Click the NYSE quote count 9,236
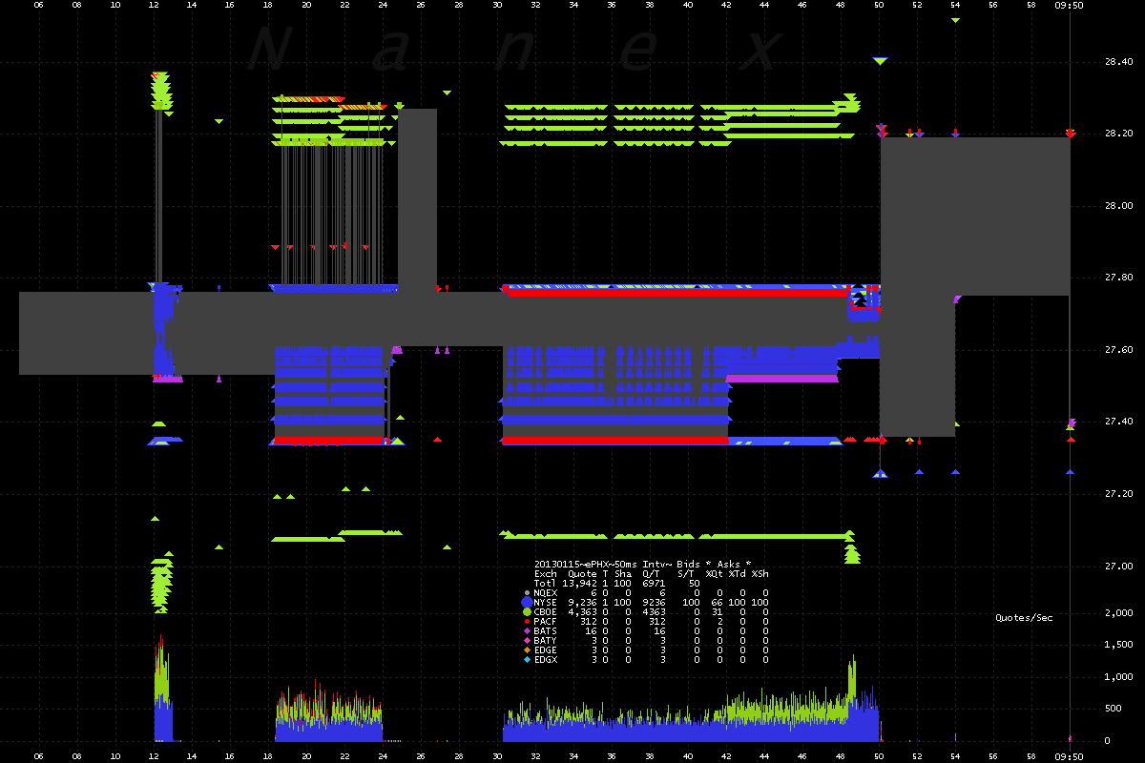 pyautogui.click(x=582, y=602)
